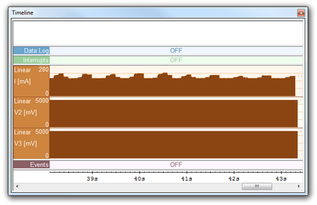Click the 5000 maximum of V2 graph

point(42,101)
